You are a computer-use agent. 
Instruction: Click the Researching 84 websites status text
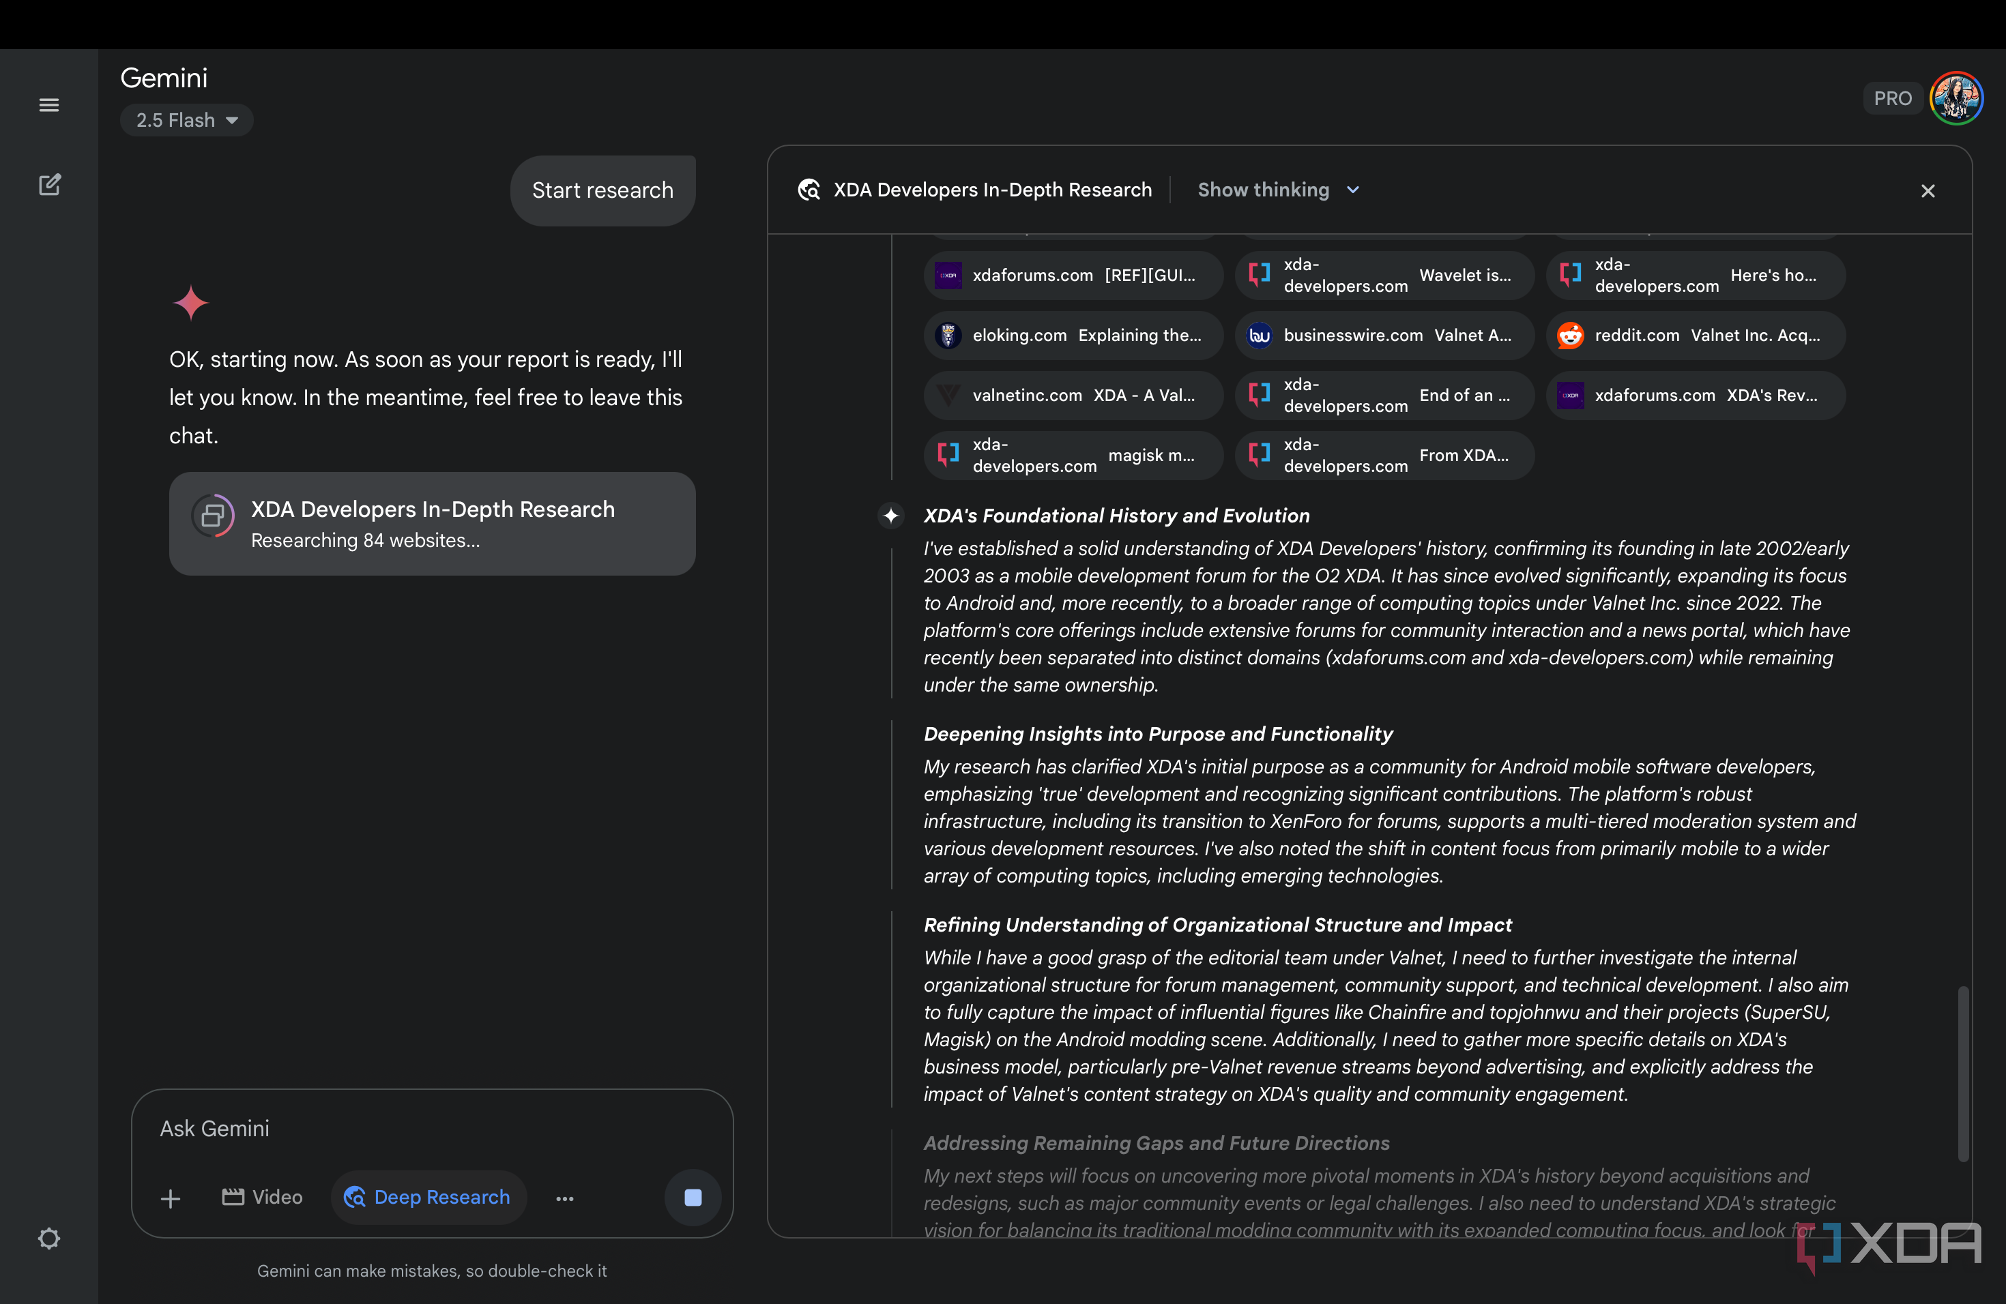[x=365, y=541]
